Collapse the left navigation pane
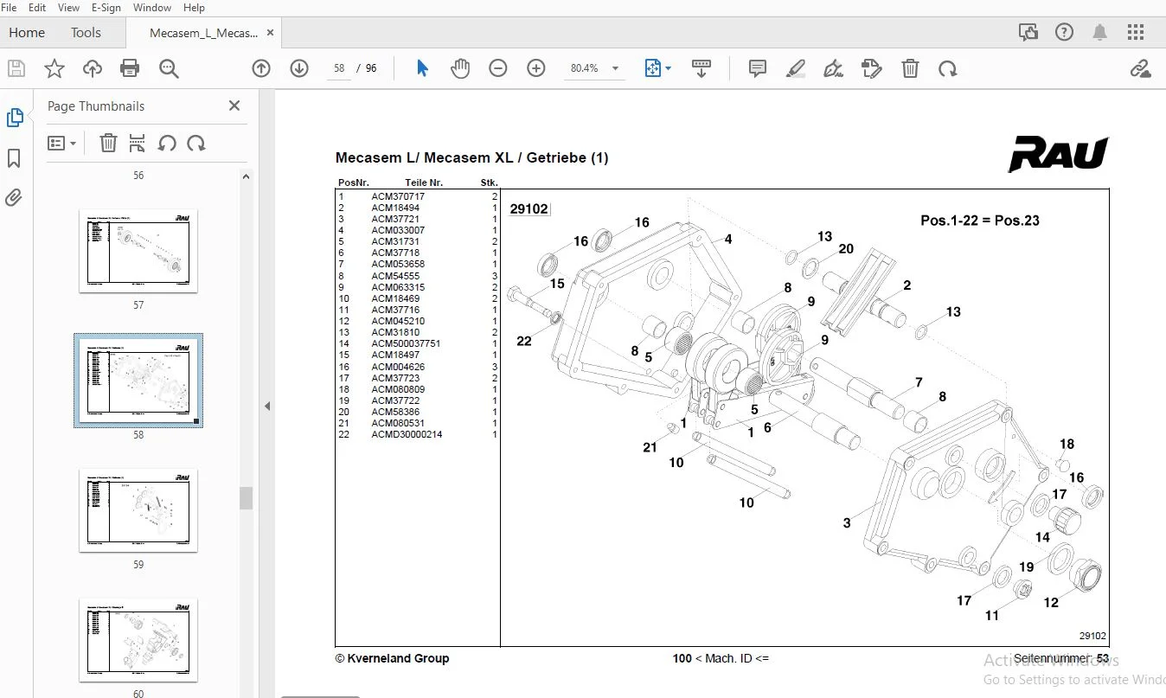The image size is (1166, 698). [x=267, y=406]
